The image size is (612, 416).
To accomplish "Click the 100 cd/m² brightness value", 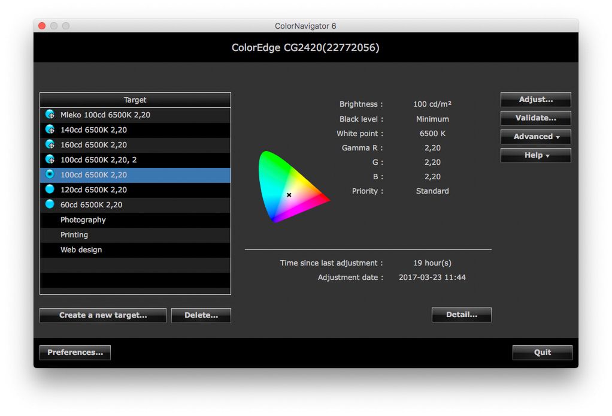I will point(432,104).
